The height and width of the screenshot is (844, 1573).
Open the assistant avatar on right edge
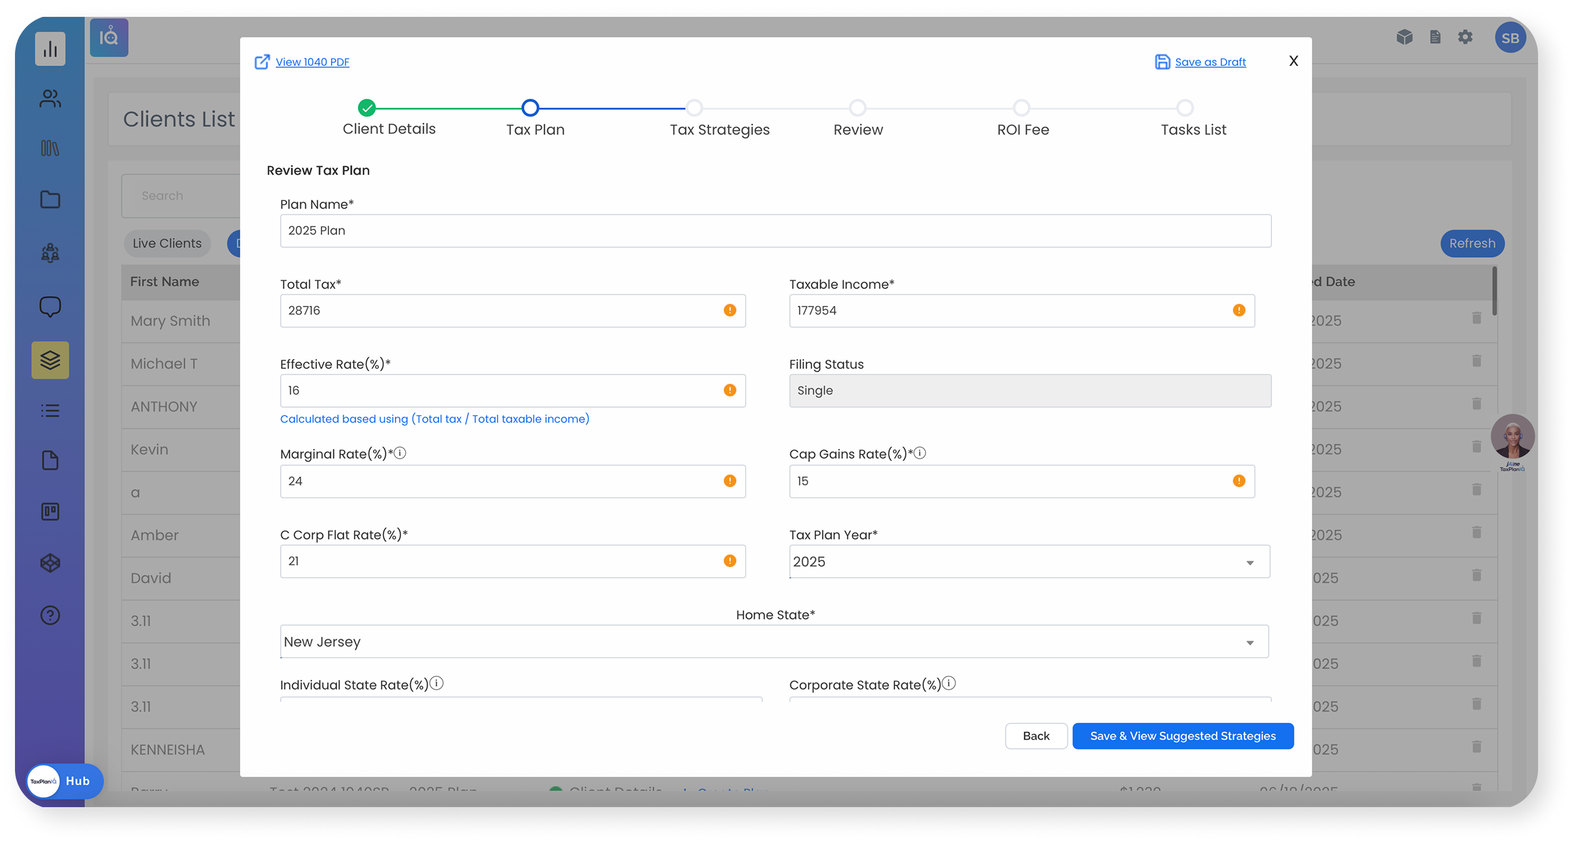1512,436
